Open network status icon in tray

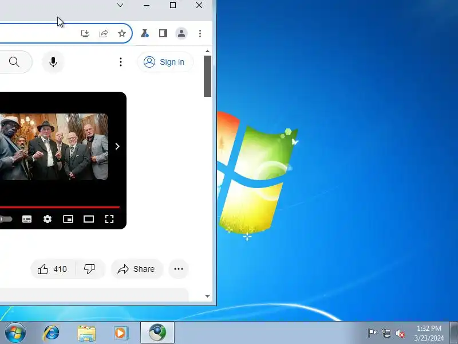386,333
